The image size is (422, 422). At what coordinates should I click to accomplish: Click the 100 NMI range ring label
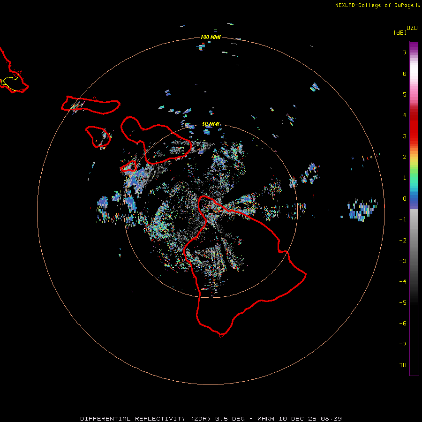pos(211,37)
